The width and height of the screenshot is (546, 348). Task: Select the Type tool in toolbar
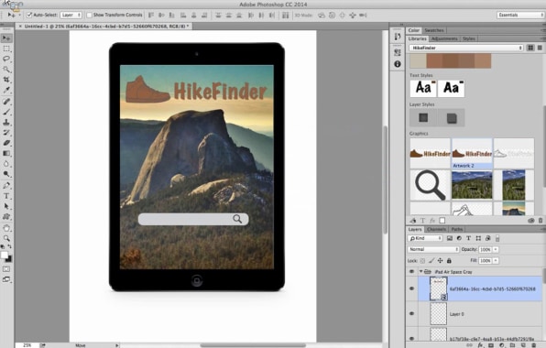(x=6, y=196)
